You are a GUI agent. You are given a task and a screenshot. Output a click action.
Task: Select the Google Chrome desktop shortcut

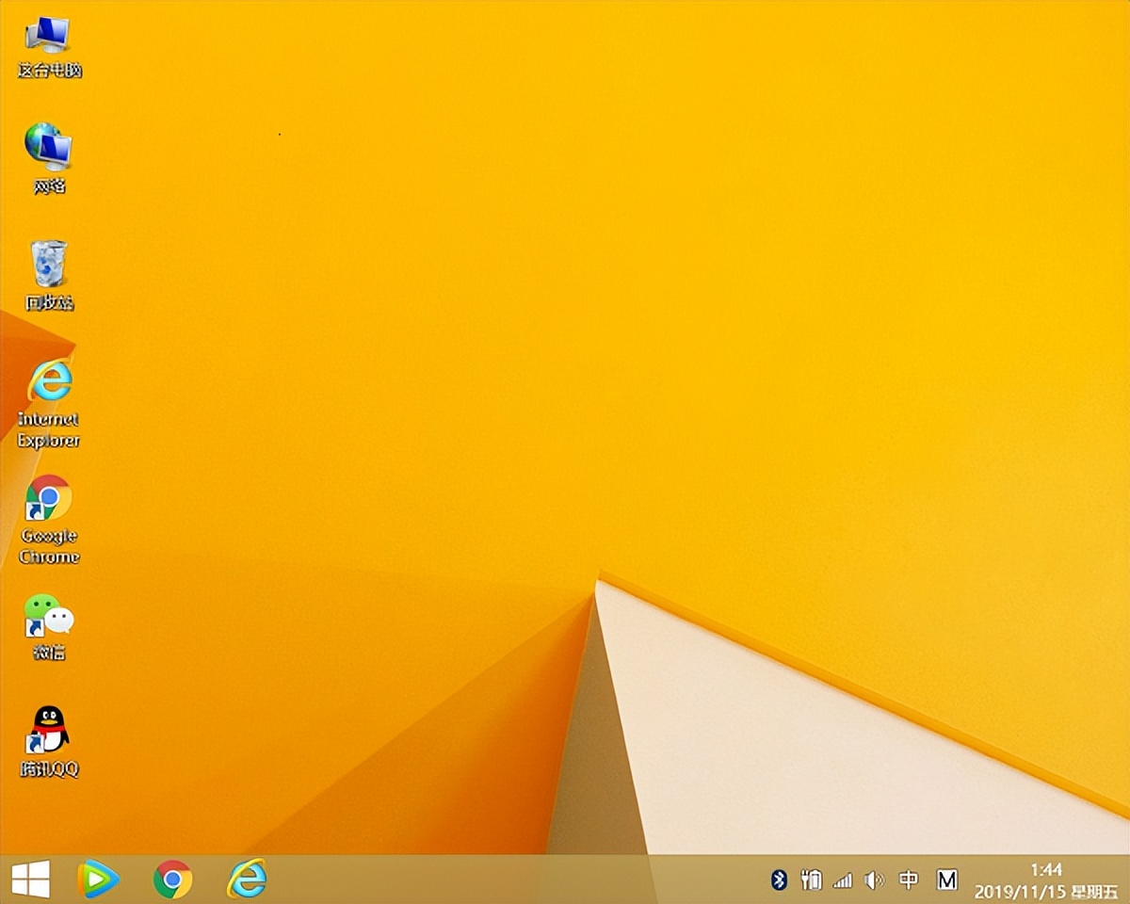49,518
